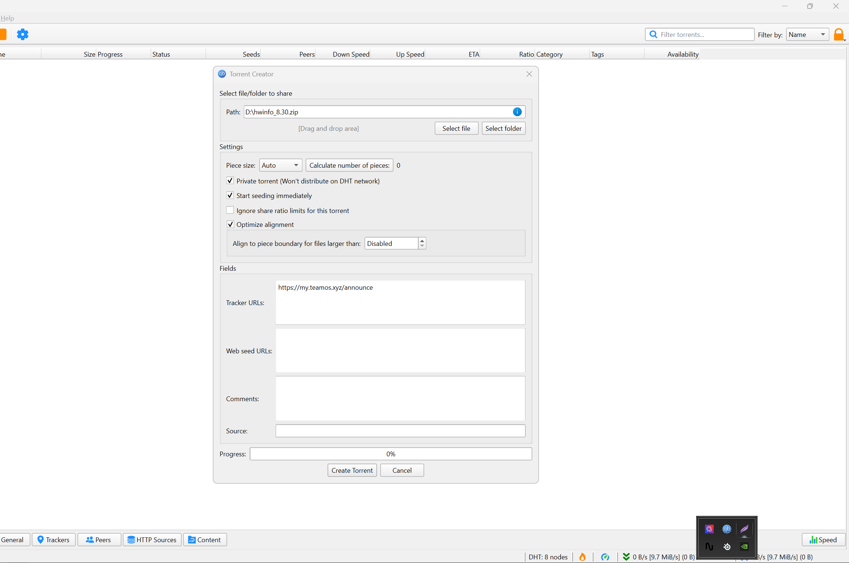Click the purple feather tray icon
The image size is (849, 563).
coord(744,529)
